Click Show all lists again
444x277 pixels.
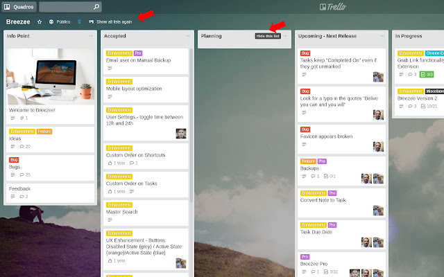[110, 21]
